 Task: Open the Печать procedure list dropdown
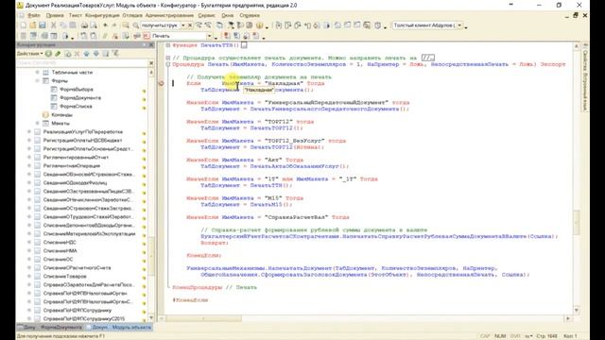click(210, 36)
